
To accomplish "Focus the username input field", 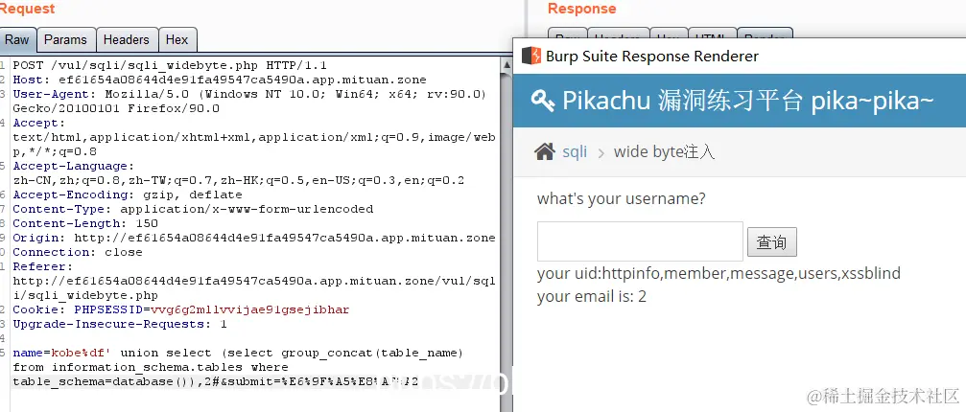I will [640, 241].
